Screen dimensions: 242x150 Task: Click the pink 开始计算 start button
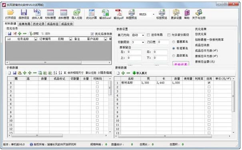[181, 63]
